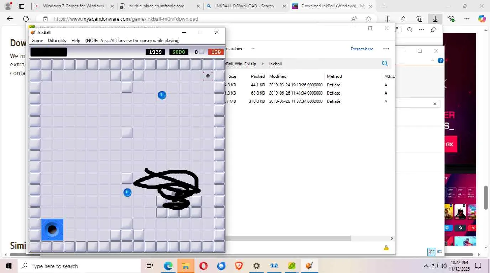Select the Inkball folder in the archive path
The height and width of the screenshot is (273, 490).
pyautogui.click(x=275, y=64)
